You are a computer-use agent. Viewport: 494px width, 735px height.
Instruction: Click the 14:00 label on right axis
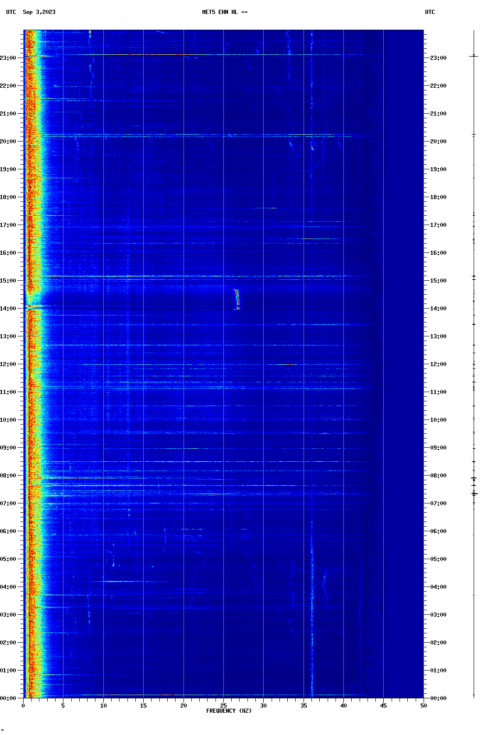click(438, 309)
